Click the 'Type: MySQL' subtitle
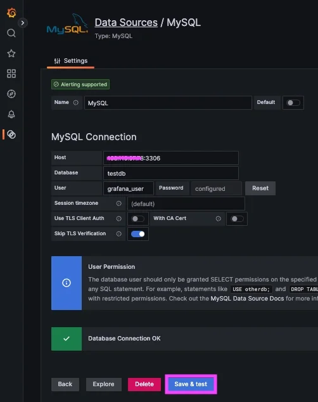Viewport: 318px width, 402px height. pos(113,36)
